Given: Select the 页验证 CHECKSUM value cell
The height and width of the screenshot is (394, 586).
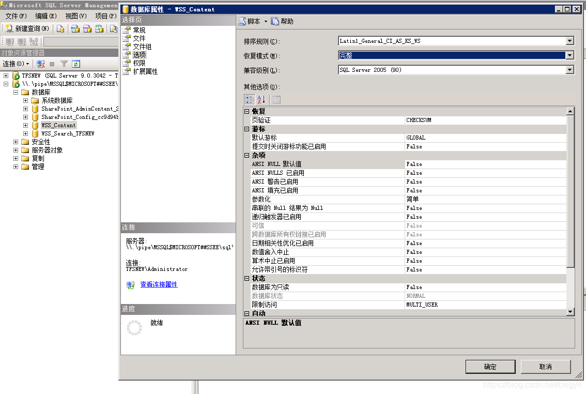Looking at the screenshot, I should coord(485,120).
